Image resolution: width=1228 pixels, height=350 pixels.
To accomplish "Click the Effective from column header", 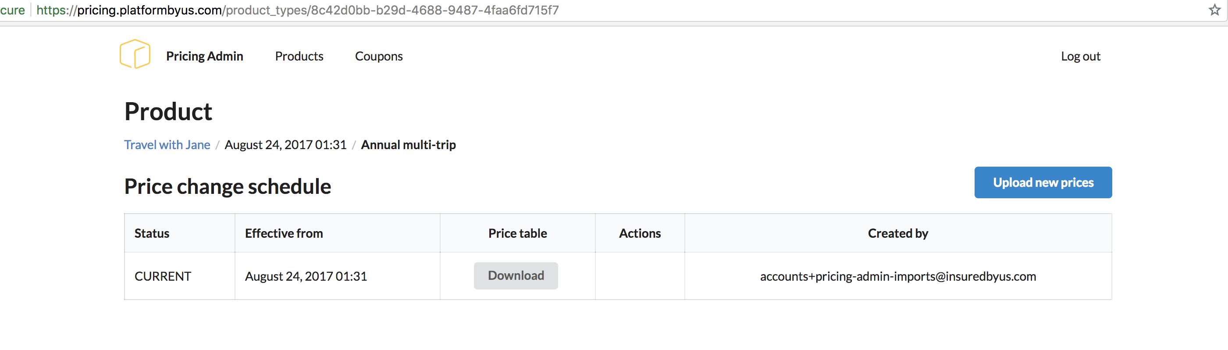I will [284, 233].
